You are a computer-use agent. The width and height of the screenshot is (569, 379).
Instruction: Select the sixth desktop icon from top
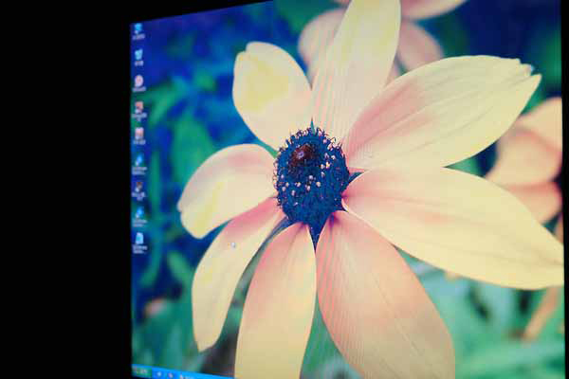[x=139, y=160]
